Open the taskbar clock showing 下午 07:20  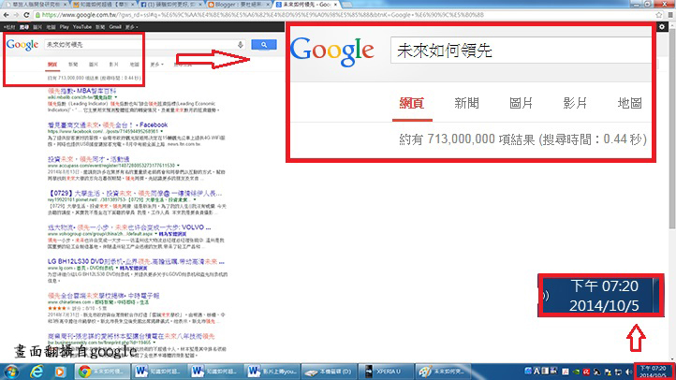(x=653, y=372)
